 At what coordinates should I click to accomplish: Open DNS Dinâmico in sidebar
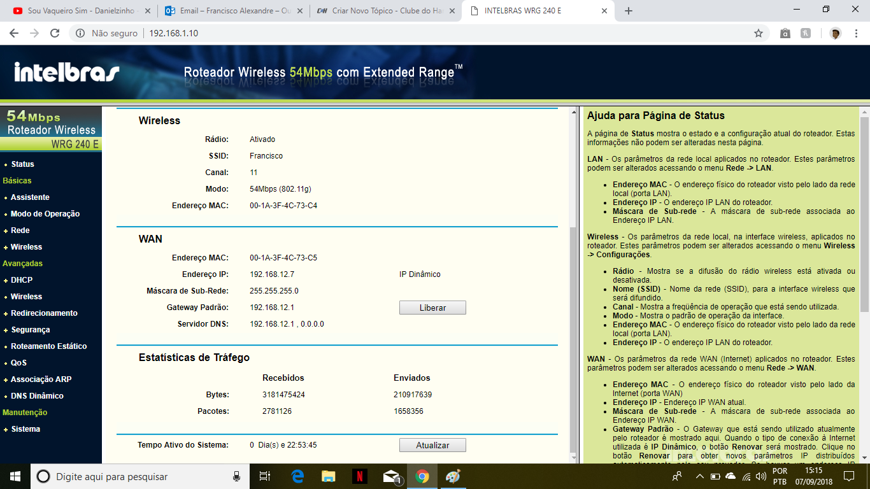pos(37,396)
